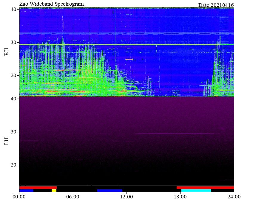
Task: Click the red status bar at right
Action: 205,188
